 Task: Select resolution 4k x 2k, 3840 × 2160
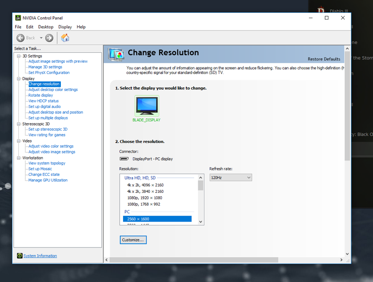coord(145,191)
